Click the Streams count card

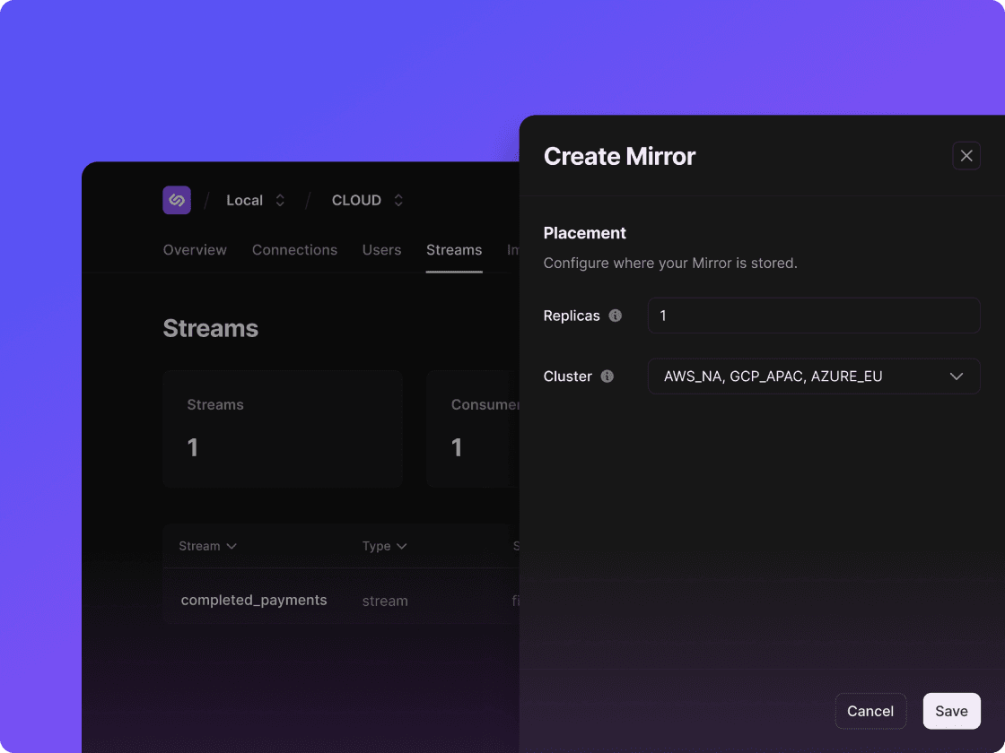(x=283, y=429)
